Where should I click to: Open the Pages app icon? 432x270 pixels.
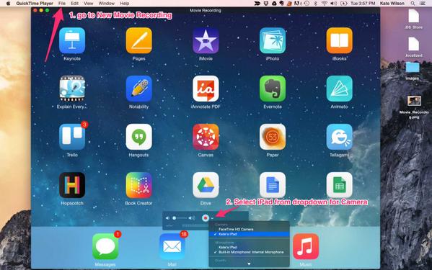click(x=139, y=40)
